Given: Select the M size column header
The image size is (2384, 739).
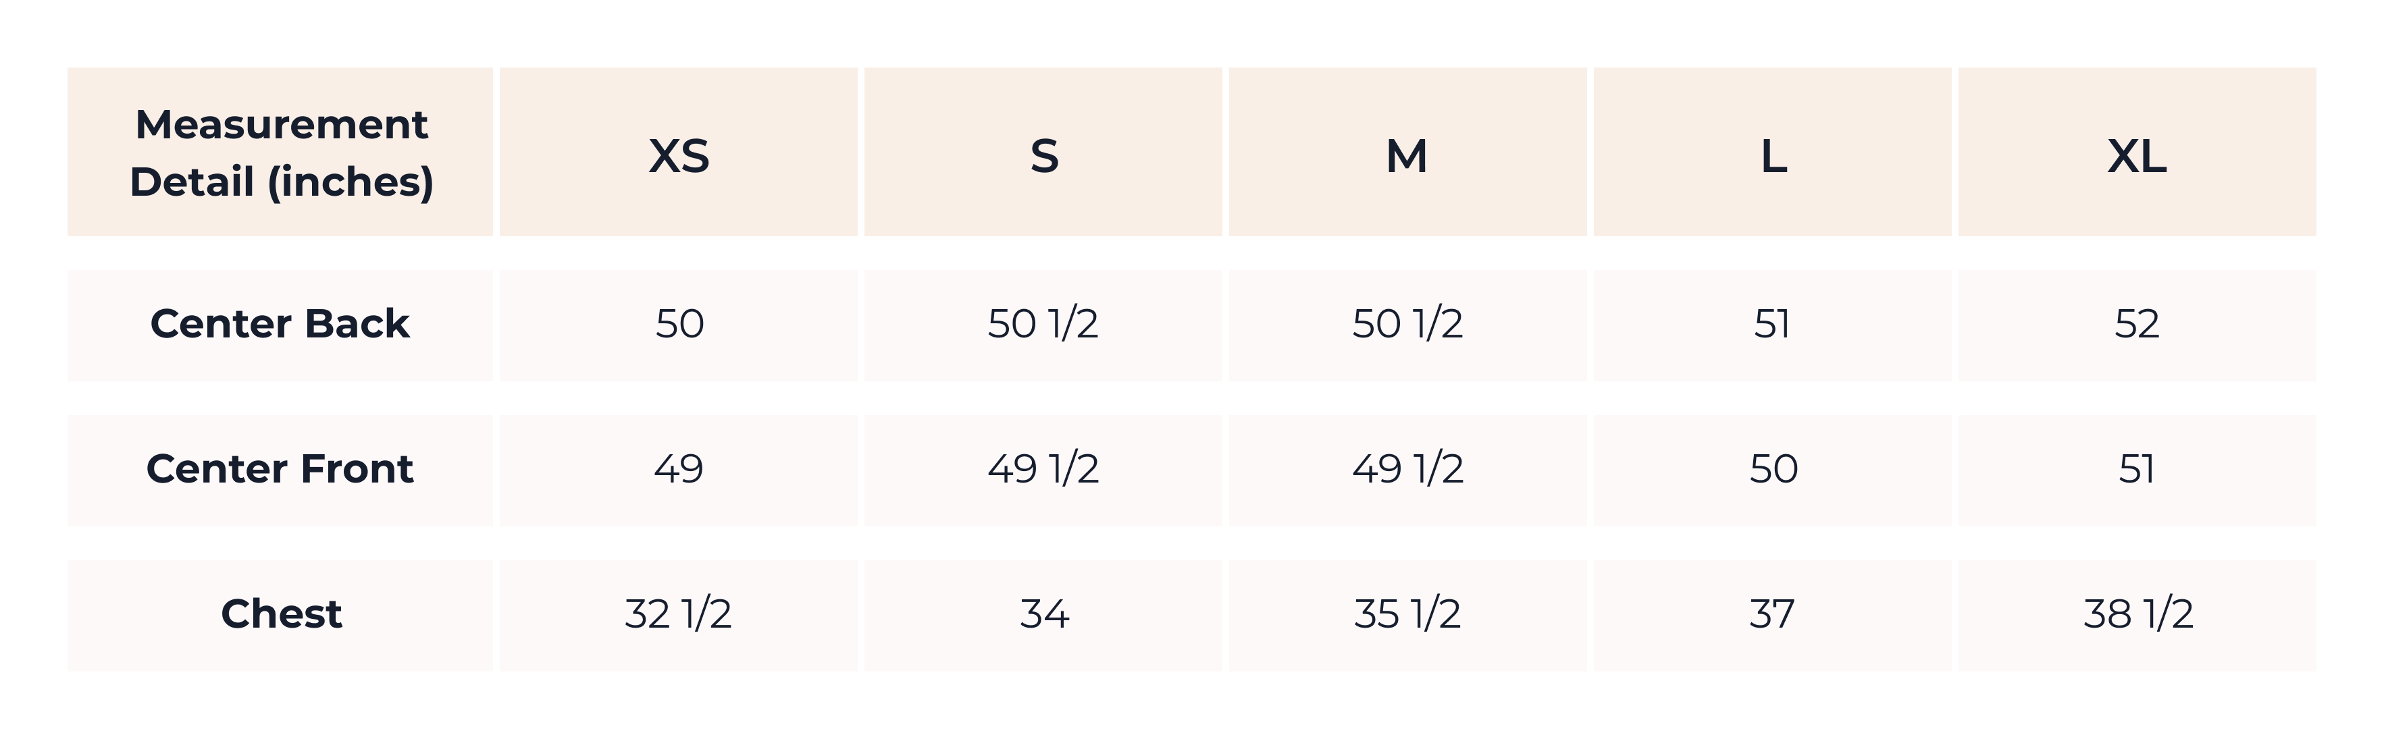Looking at the screenshot, I should click(x=1407, y=152).
